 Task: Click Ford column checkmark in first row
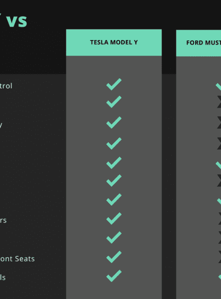tap(219, 86)
